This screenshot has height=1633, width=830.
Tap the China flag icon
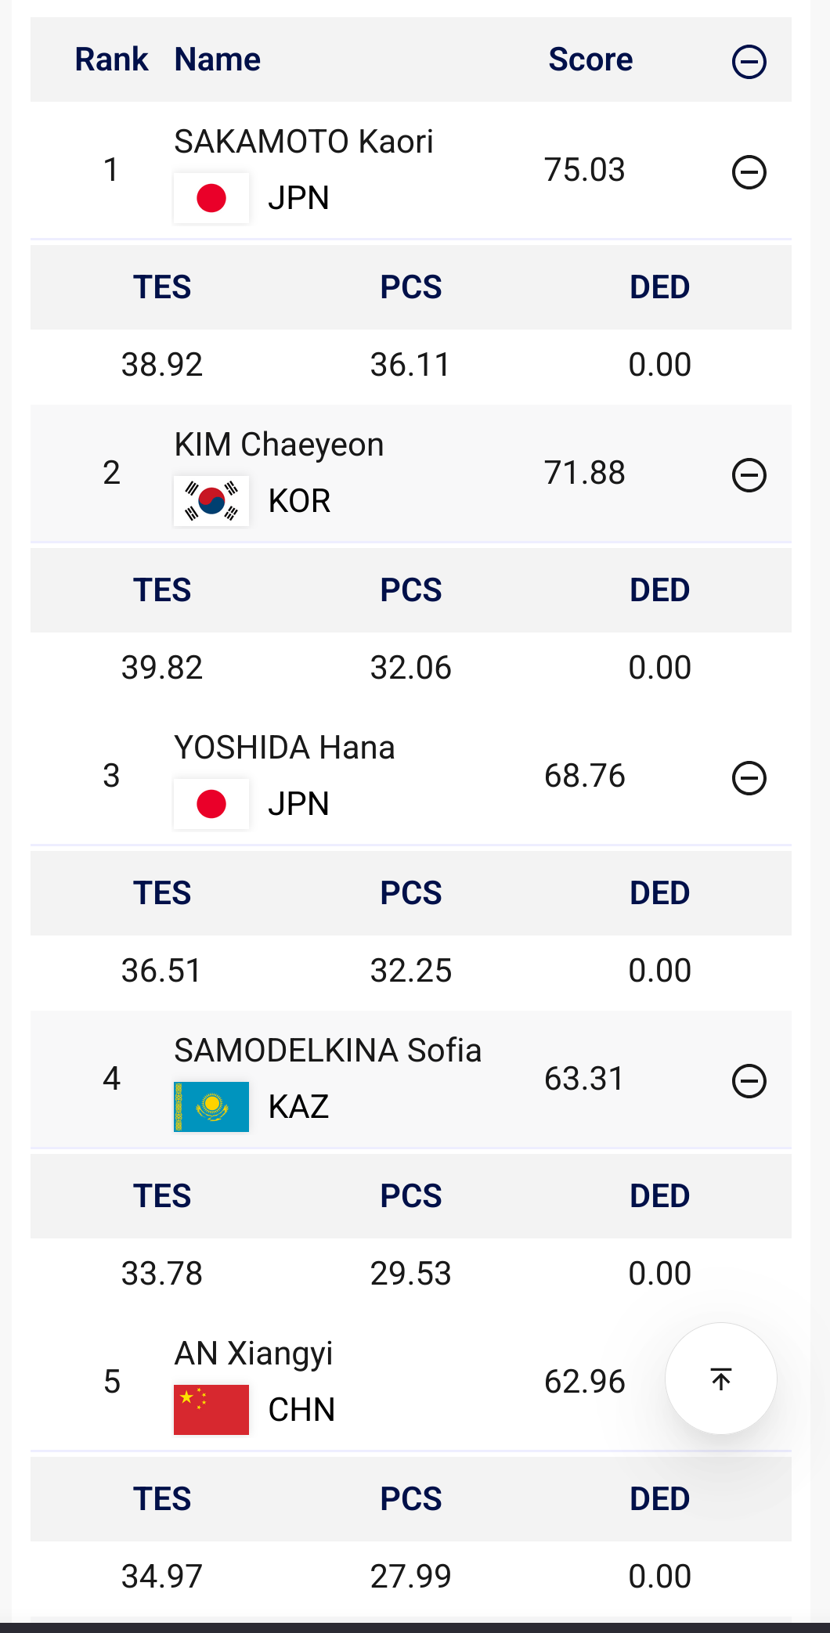point(211,1410)
